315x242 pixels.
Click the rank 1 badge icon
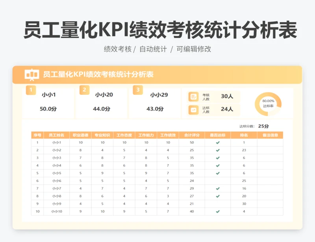pos(31,90)
